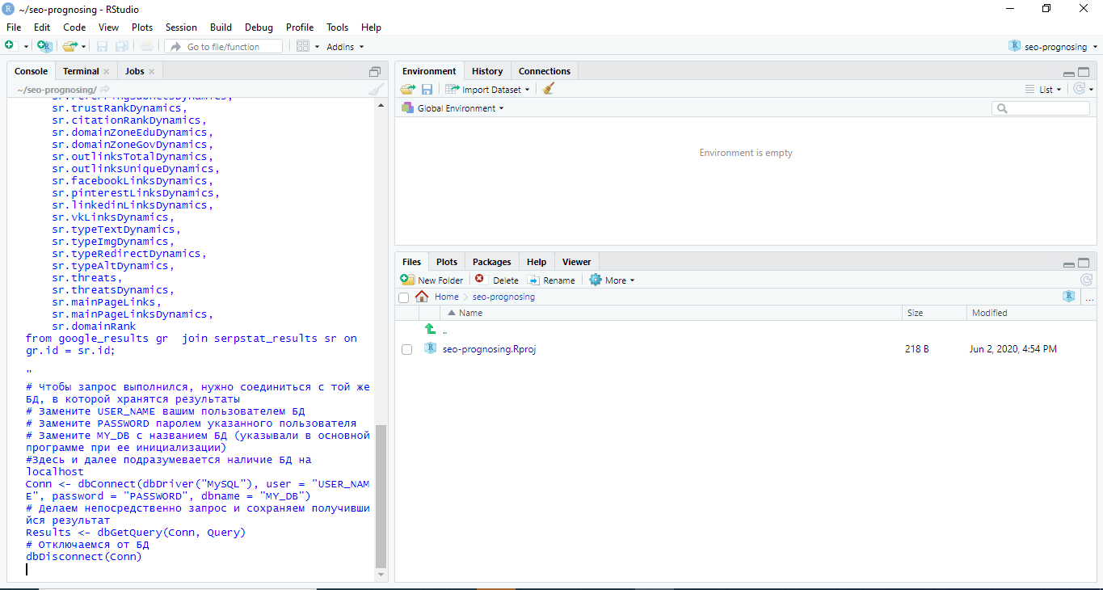Click the Save workspace disk icon
The image size is (1103, 590).
click(427, 89)
